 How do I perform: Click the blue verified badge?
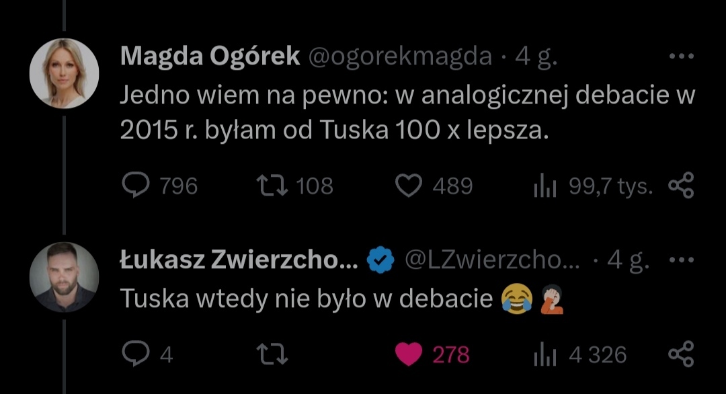[x=380, y=261]
